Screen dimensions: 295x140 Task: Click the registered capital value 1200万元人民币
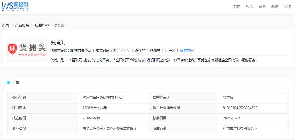[x=95, y=108]
